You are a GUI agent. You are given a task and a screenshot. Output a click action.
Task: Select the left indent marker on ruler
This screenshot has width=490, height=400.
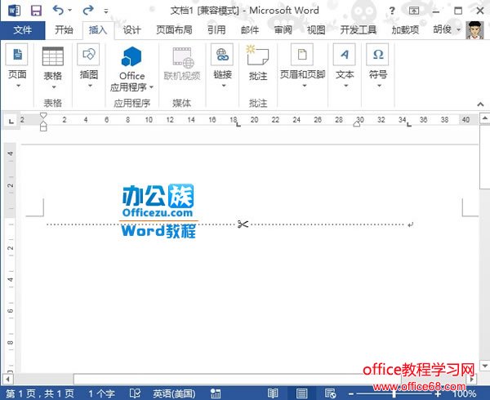43,127
